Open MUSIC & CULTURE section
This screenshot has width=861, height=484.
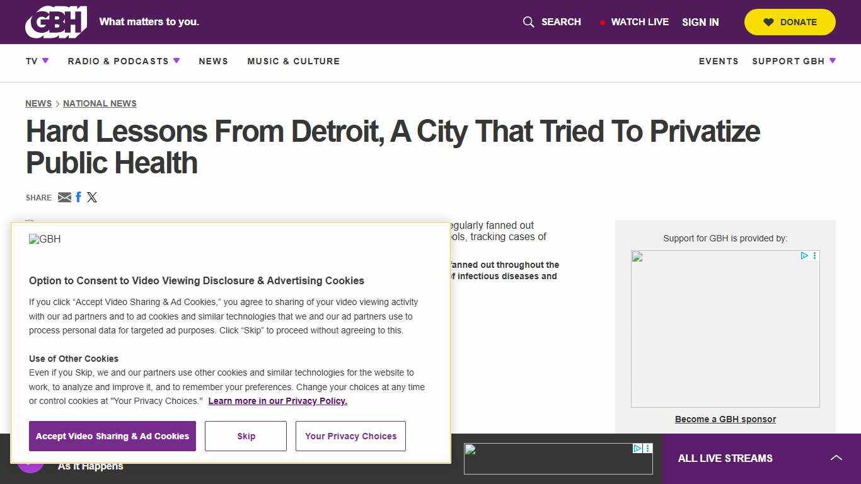293,61
